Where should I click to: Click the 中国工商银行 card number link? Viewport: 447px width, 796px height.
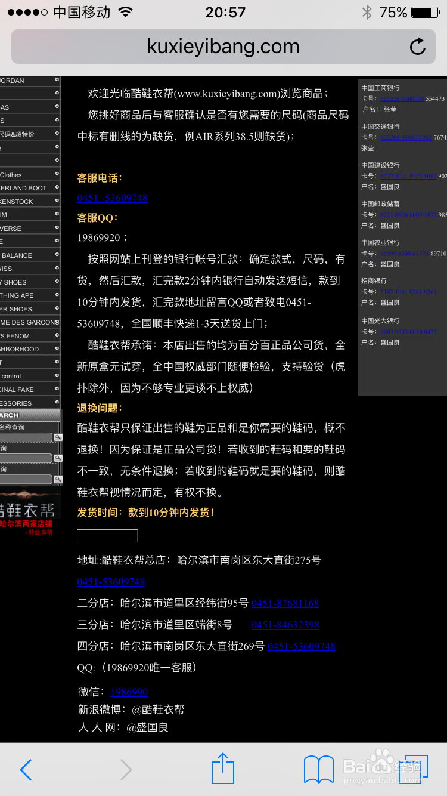click(x=402, y=99)
